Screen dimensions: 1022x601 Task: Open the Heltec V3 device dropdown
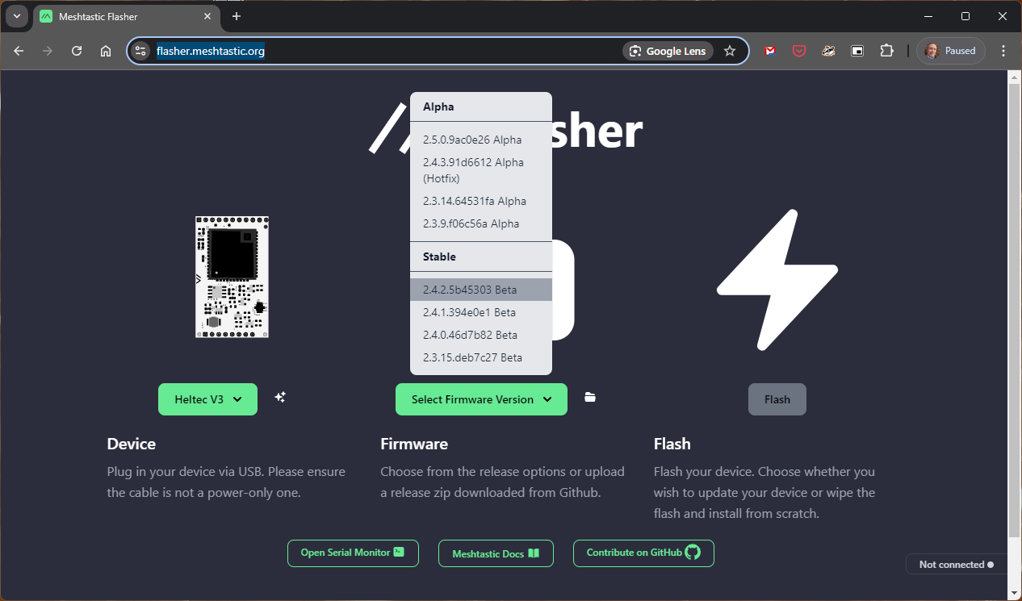(207, 399)
